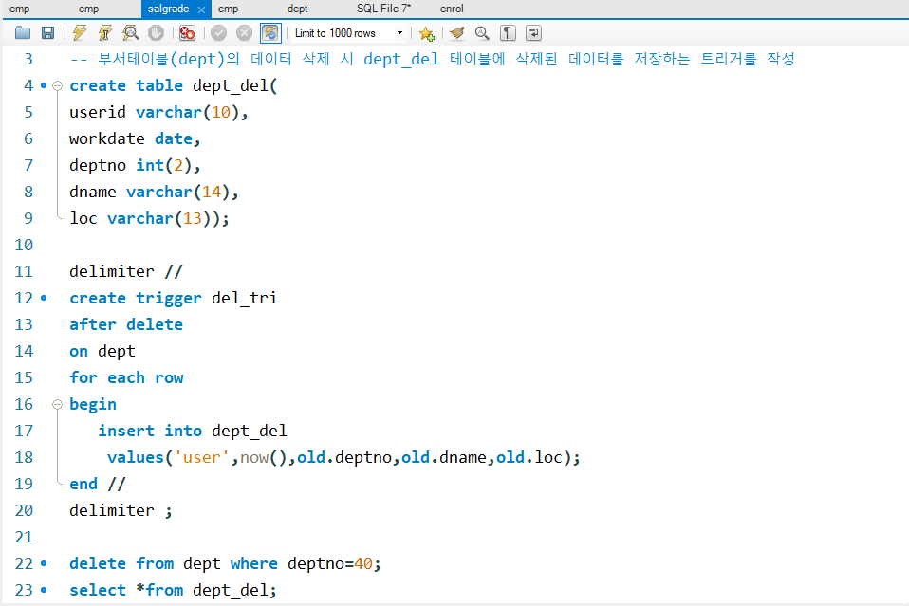
Task: Click 'end //' on line 19
Action: [x=98, y=484]
